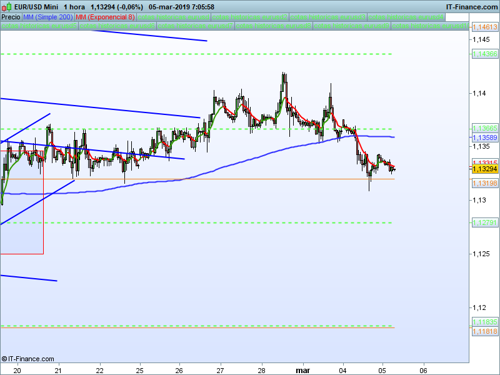
Task: Click the 'cotas historicas eurusd4' label
Action: [406, 17]
